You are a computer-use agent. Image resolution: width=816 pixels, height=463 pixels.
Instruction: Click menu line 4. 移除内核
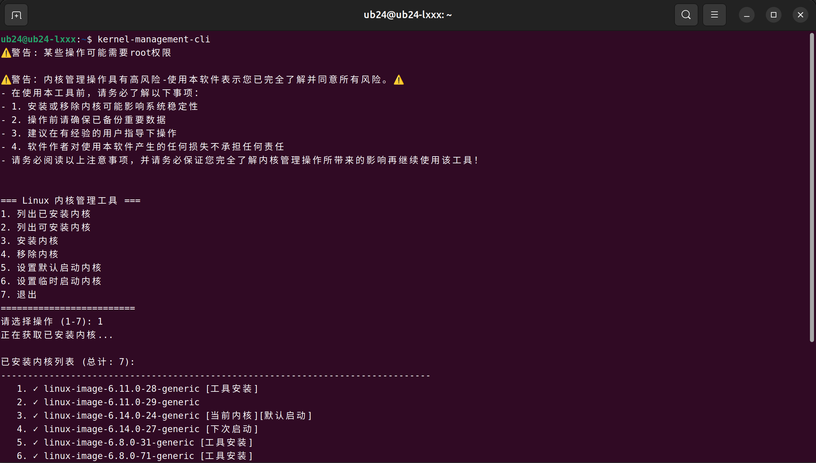coord(30,254)
